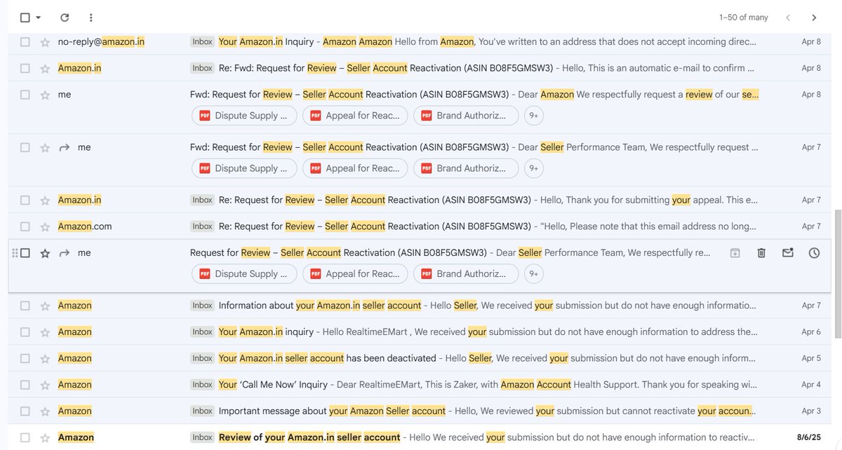Toggle the select-all checkbox in toolbar
Viewport: 842px width, 450px height.
pyautogui.click(x=25, y=18)
